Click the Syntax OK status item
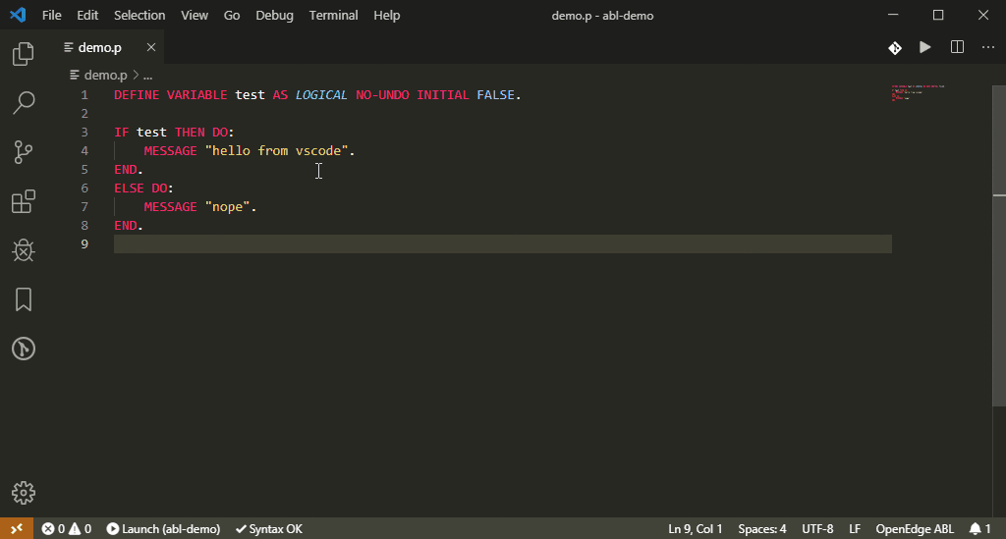Screen dimensions: 1006x539 tap(268, 529)
